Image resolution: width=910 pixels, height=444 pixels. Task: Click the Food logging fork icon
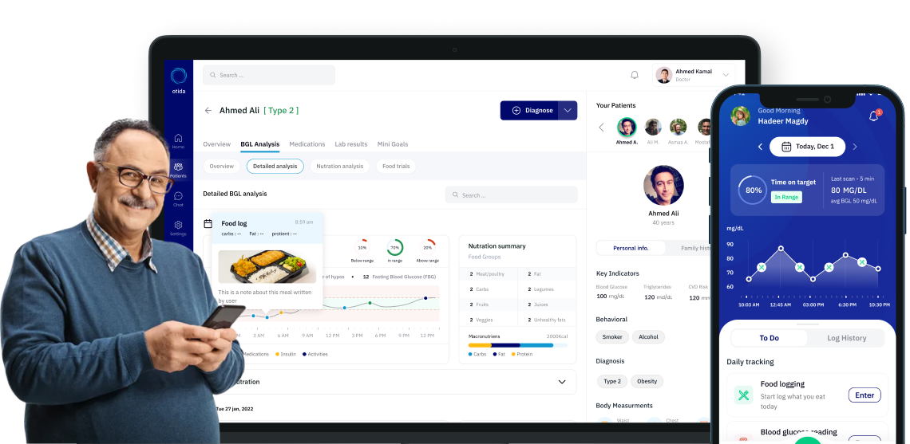pos(743,395)
